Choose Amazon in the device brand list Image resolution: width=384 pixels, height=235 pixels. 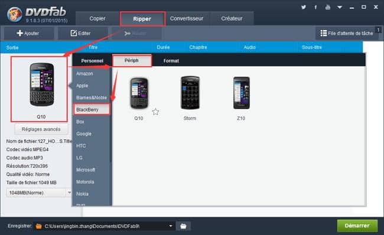tap(84, 73)
